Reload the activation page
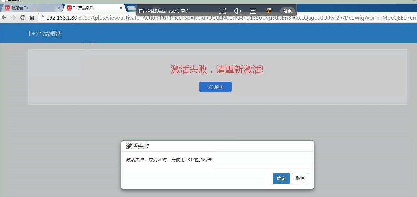This screenshot has width=417, height=197. [x=23, y=18]
